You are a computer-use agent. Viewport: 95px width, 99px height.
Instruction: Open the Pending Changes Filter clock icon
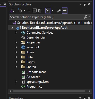(x=20, y=11)
